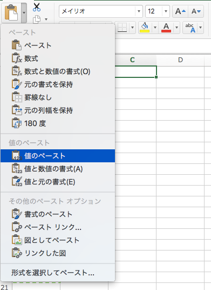Click the large Paste clipboard icon
This screenshot has height=290, width=211.
point(11,12)
